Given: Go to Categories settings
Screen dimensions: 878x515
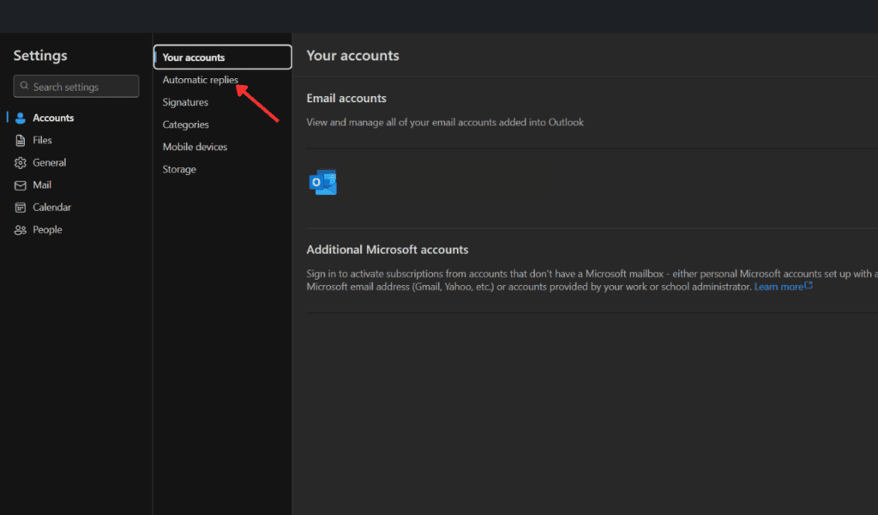Looking at the screenshot, I should 185,124.
